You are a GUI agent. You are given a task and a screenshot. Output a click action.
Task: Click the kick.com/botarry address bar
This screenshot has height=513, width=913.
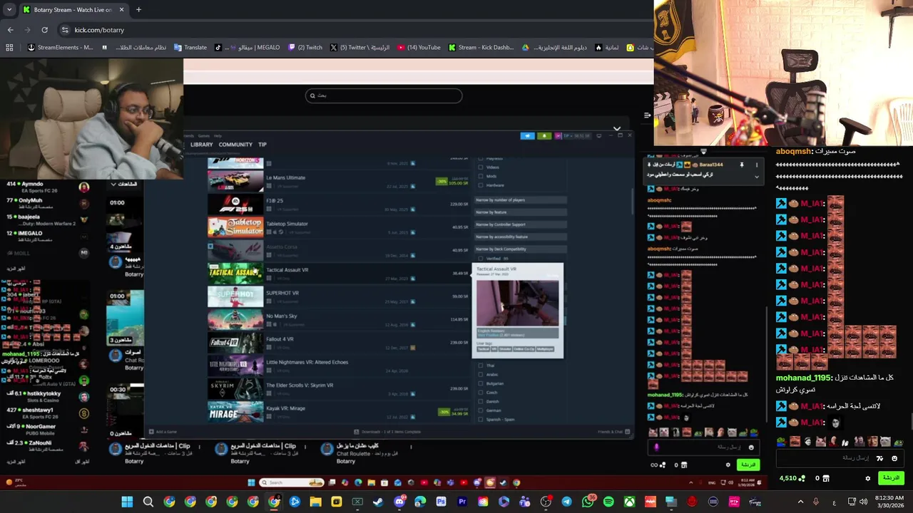[350, 30]
